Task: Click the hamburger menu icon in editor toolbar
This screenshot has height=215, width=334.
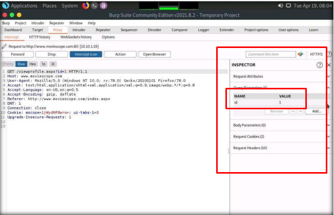Action: 53,64
